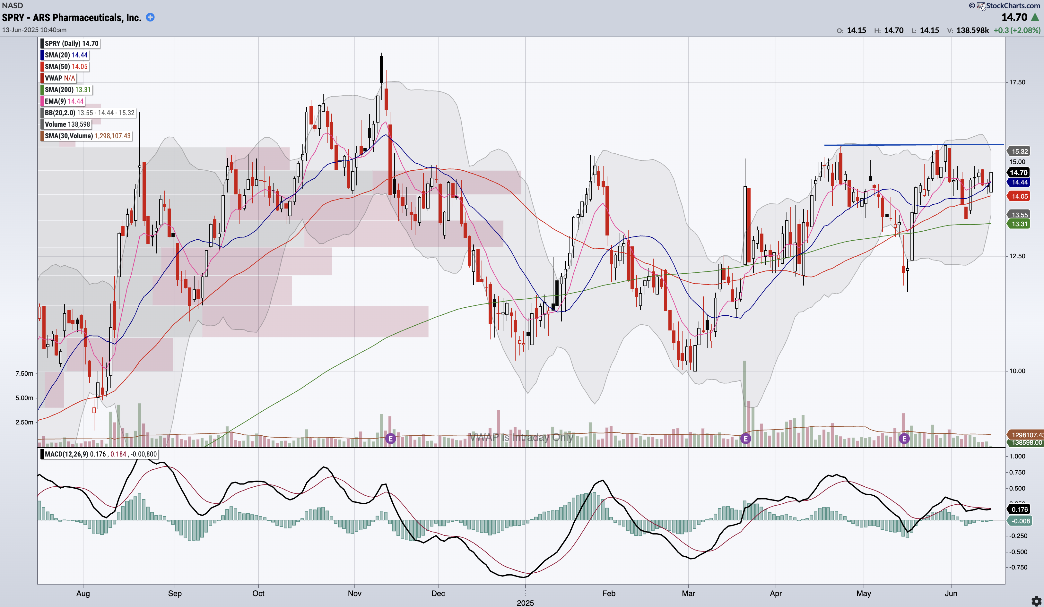This screenshot has width=1044, height=607.
Task: Click the Nov label on time axis
Action: point(354,593)
